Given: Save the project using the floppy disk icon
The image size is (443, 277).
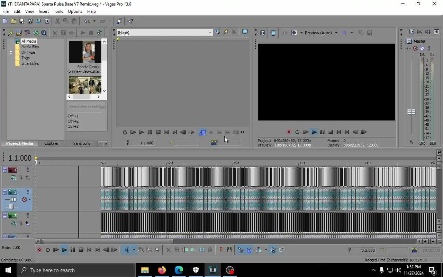Looking at the screenshot, I should point(21,21).
